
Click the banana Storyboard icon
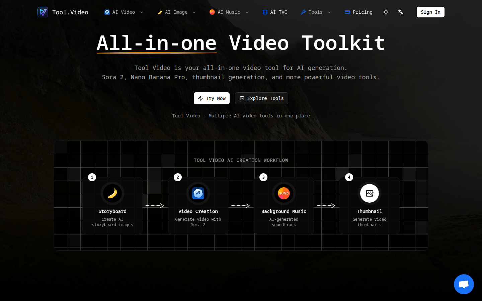[x=112, y=193]
